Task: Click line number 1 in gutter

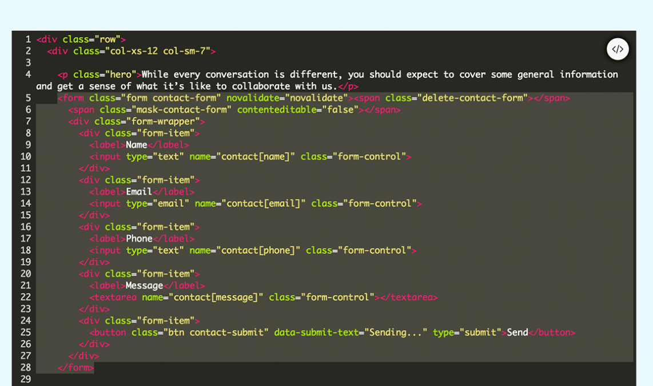Action: tap(28, 39)
